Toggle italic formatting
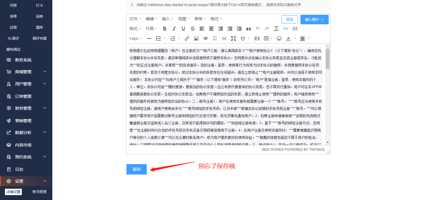The width and height of the screenshot is (424, 200). tap(174, 29)
